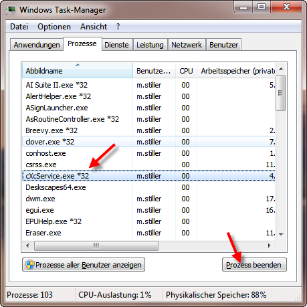
Task: Click the CPU value of csrss.exe row
Action: (185, 165)
